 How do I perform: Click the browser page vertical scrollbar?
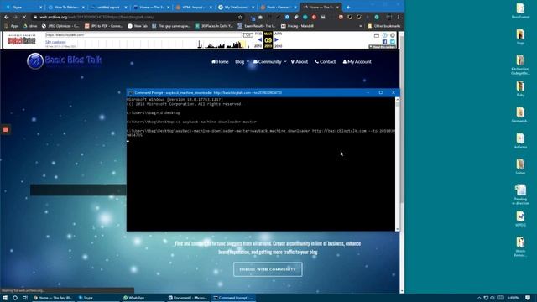(402, 120)
